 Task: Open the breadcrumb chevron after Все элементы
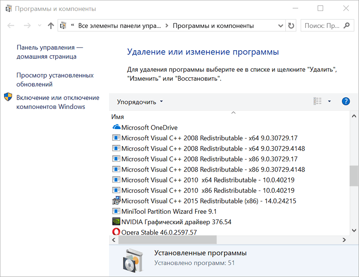click(166, 26)
